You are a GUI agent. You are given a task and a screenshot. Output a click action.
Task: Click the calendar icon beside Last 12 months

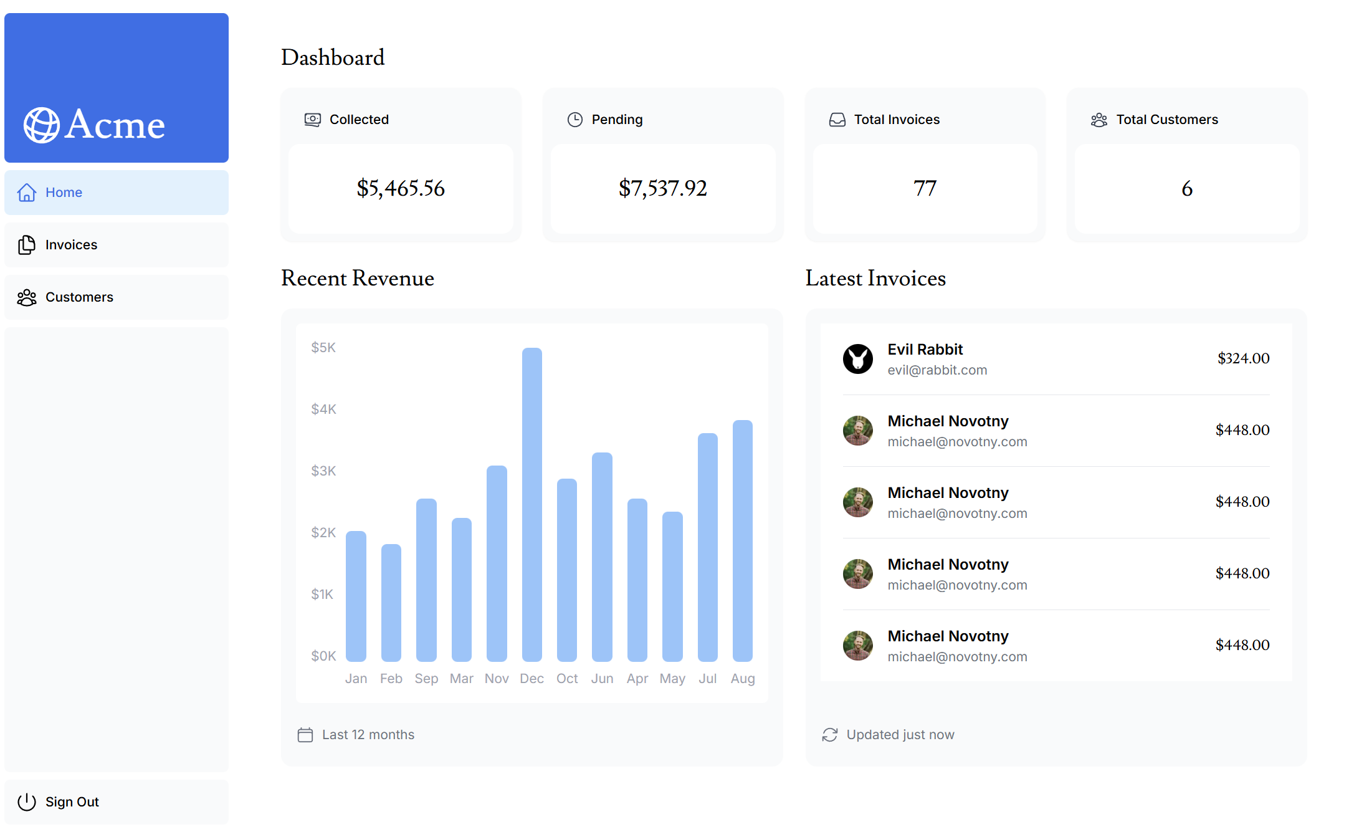click(305, 735)
